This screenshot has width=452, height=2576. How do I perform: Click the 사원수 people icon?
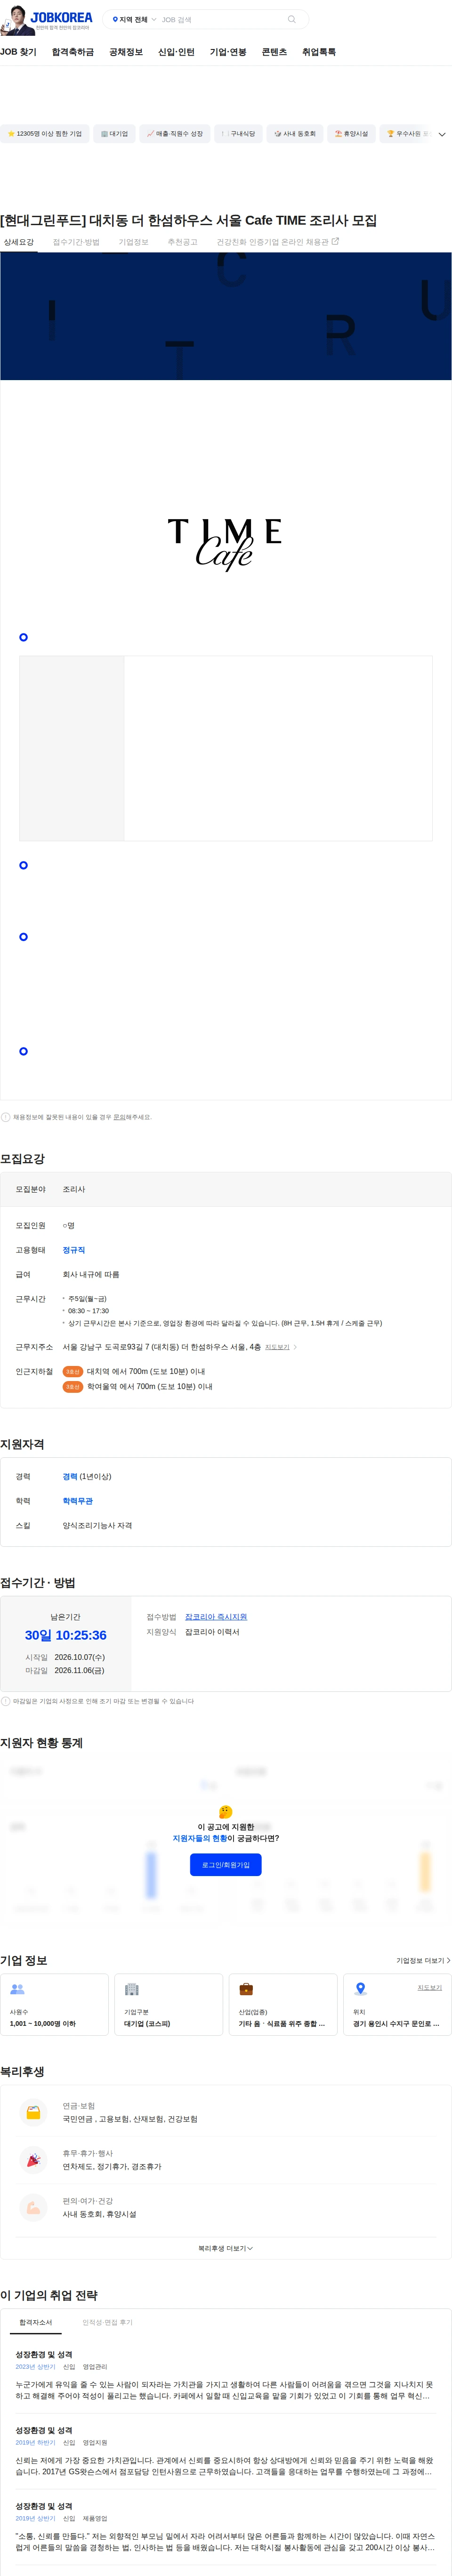coord(17,1990)
